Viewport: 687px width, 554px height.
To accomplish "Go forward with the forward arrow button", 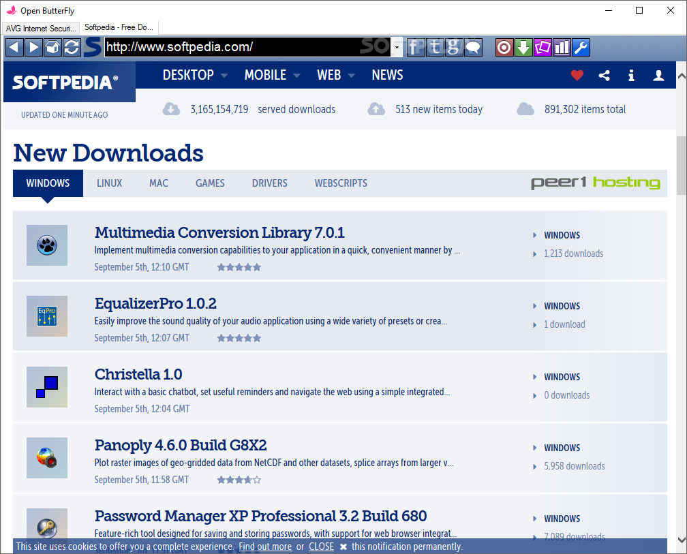I will point(33,47).
